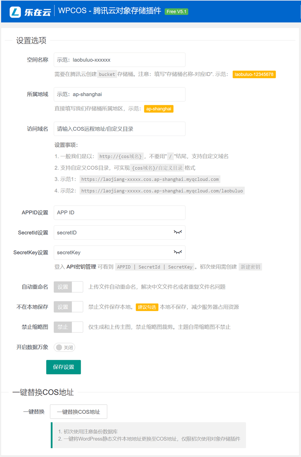The width and height of the screenshot is (301, 457).
Task: Click the Free V5.1 version badge
Action: point(176,12)
